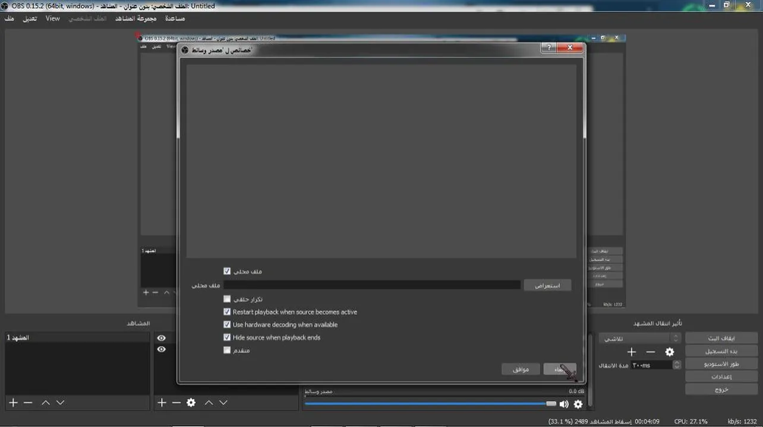Open the 'مساعدة' menu
This screenshot has width=763, height=427.
[x=175, y=18]
